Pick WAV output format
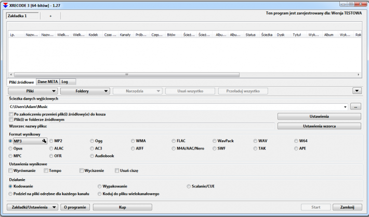The width and height of the screenshot is (369, 217). pyautogui.click(x=255, y=141)
